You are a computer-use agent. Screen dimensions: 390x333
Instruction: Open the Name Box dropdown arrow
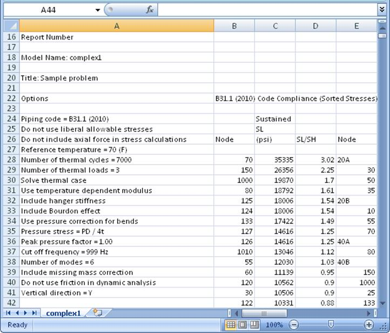click(98, 10)
